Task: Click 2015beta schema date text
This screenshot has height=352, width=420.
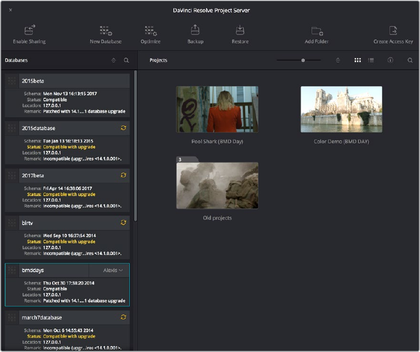Action: [x=70, y=94]
